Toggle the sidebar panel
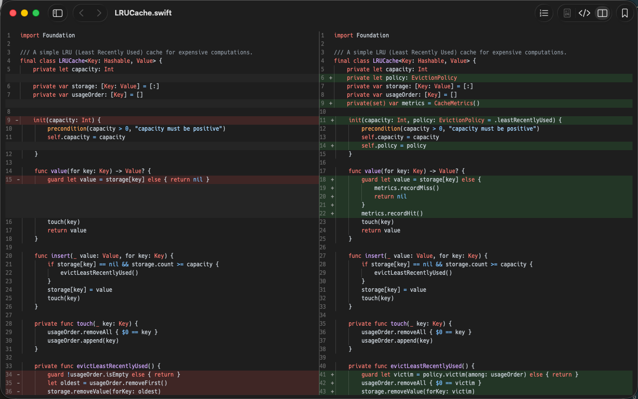Screen dimensions: 638x399 click(58, 13)
